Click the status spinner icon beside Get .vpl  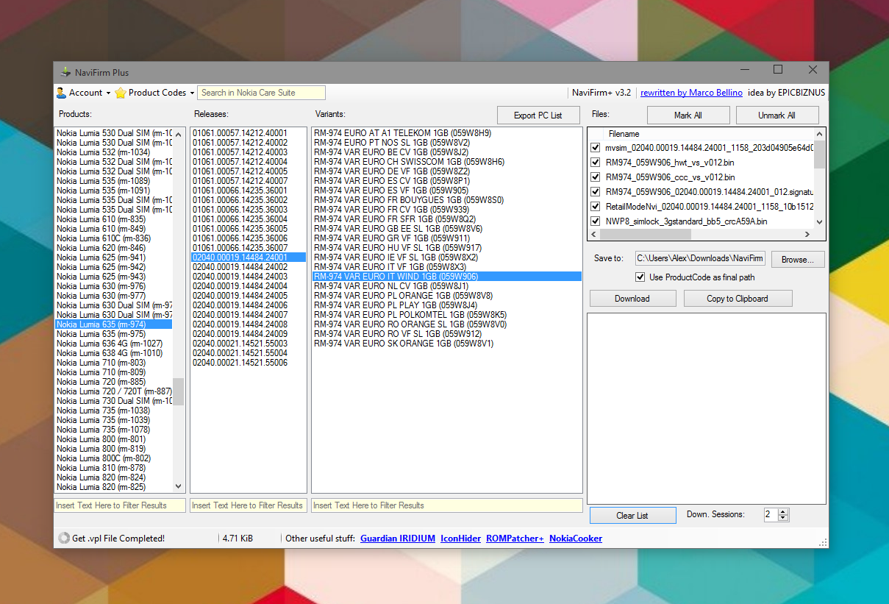pyautogui.click(x=64, y=539)
